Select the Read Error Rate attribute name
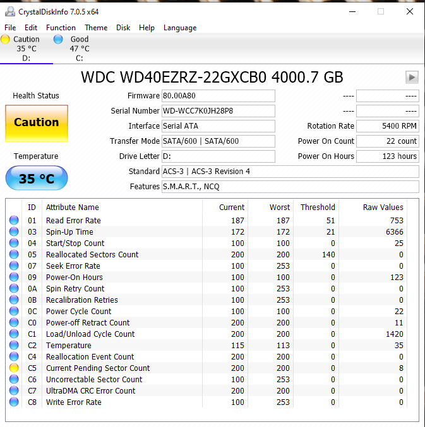The image size is (425, 427). click(x=73, y=220)
